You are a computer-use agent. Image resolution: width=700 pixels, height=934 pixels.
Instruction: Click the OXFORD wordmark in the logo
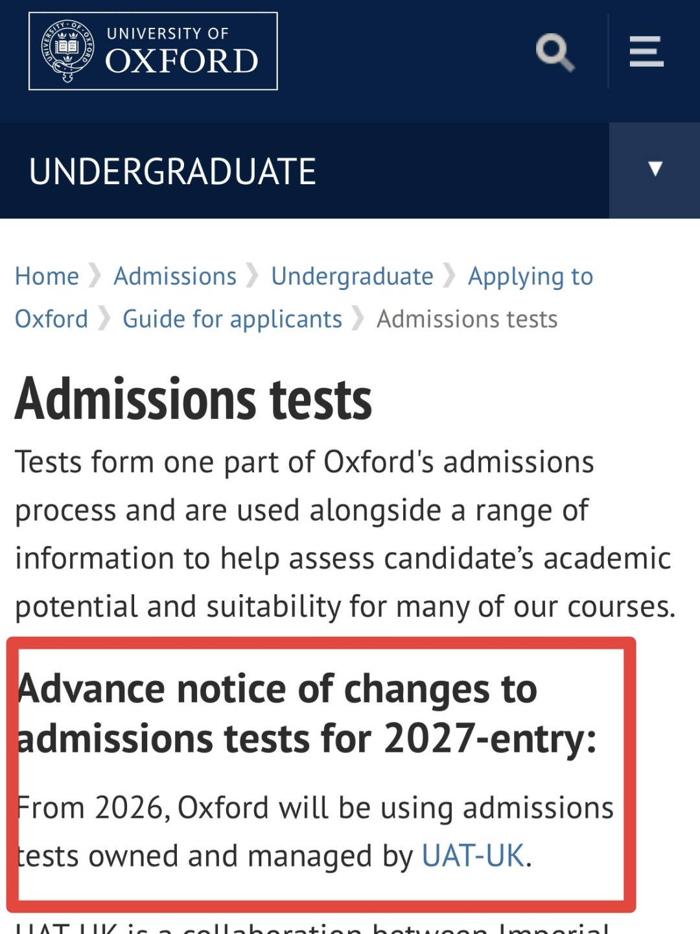[181, 61]
